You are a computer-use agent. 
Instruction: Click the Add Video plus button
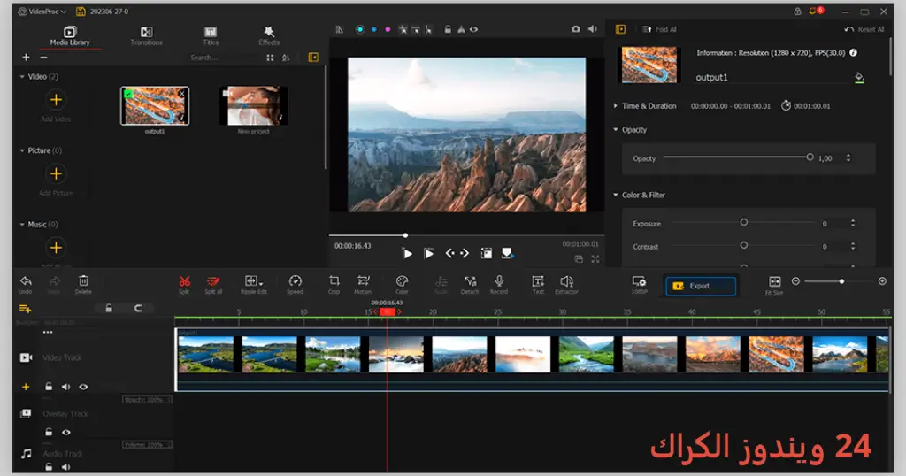point(56,101)
